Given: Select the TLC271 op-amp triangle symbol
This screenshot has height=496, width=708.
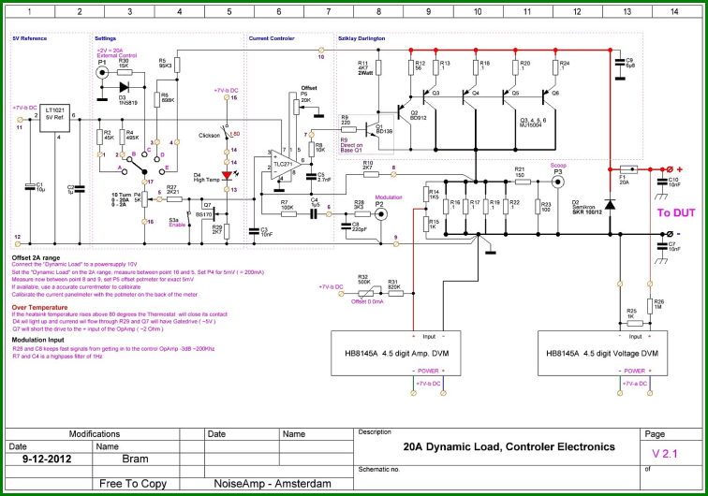Looking at the screenshot, I should tap(286, 165).
